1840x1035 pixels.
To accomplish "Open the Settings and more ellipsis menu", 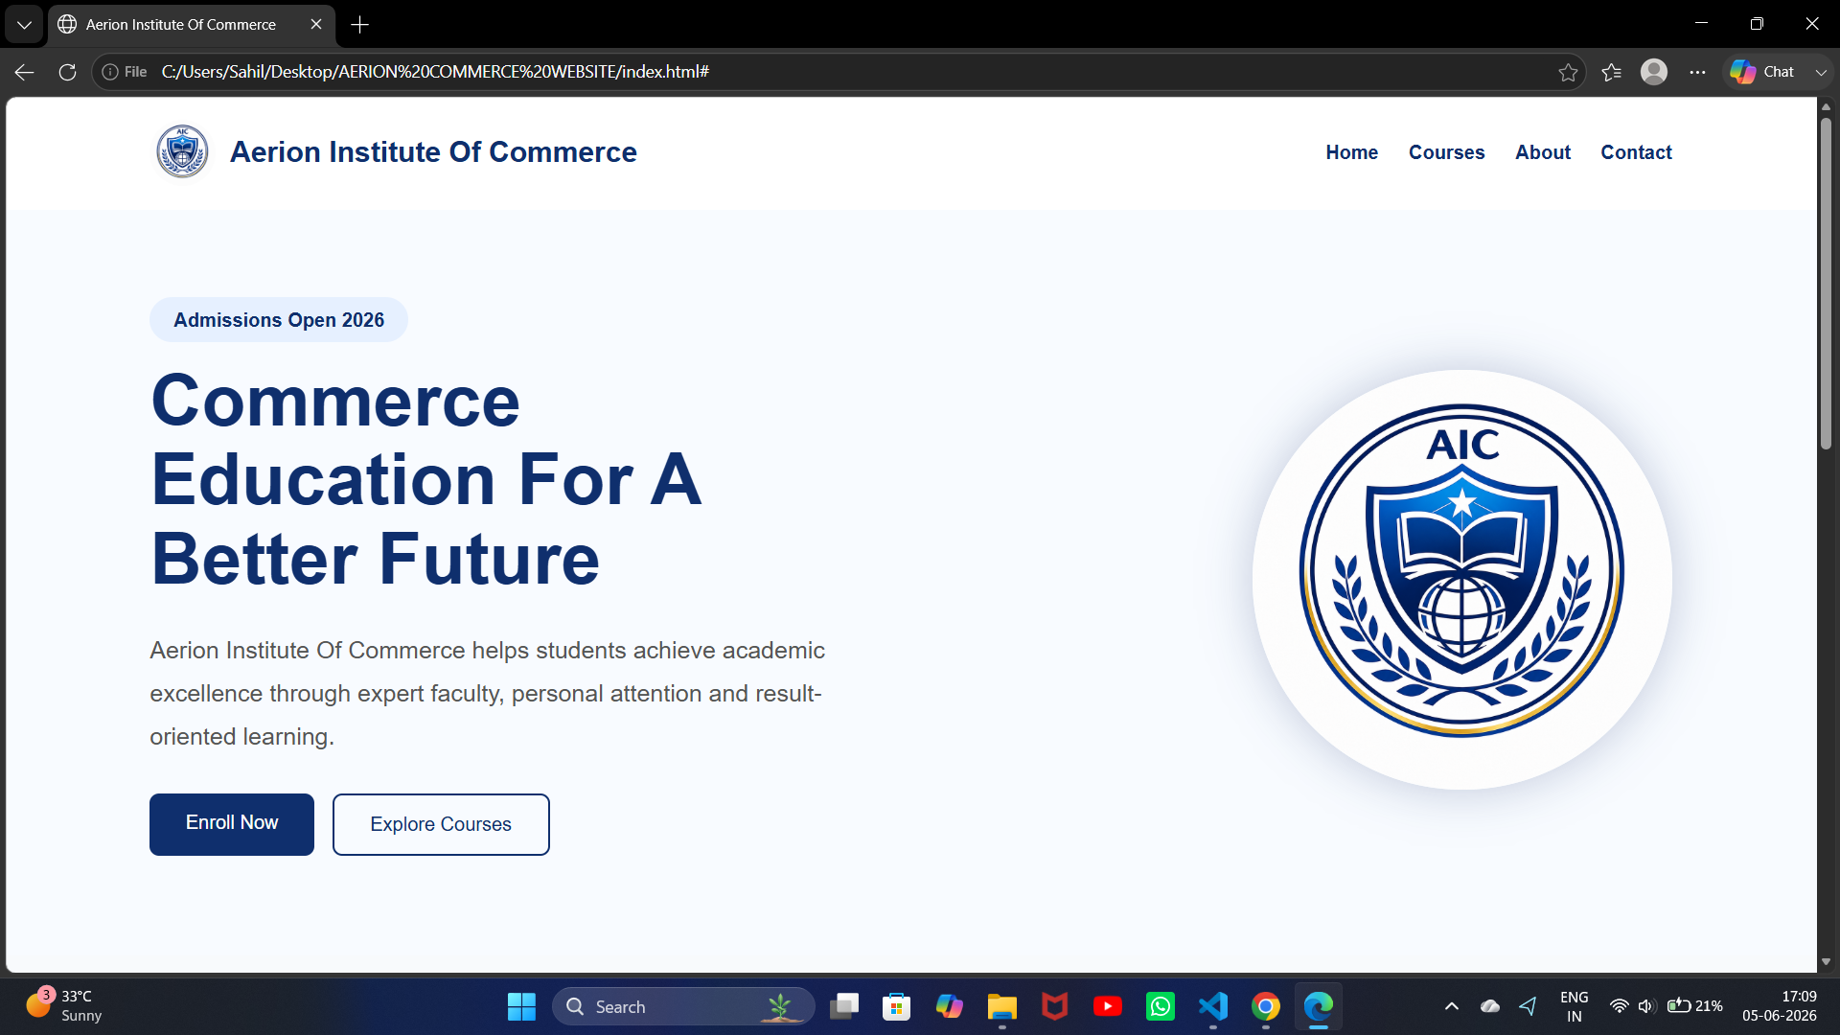I will (1697, 72).
